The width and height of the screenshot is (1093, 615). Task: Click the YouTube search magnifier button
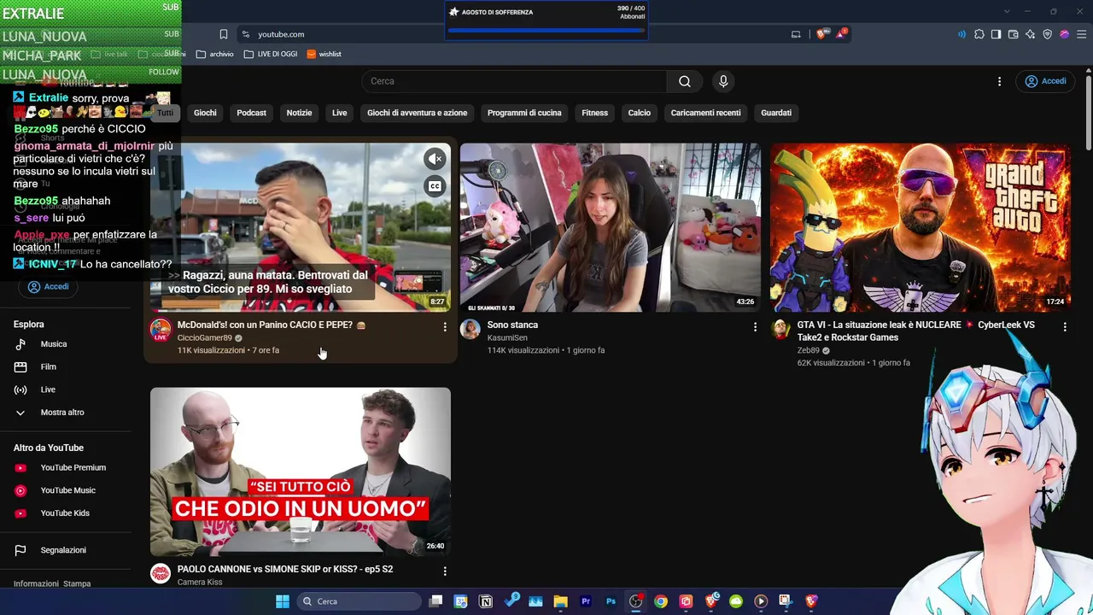684,81
